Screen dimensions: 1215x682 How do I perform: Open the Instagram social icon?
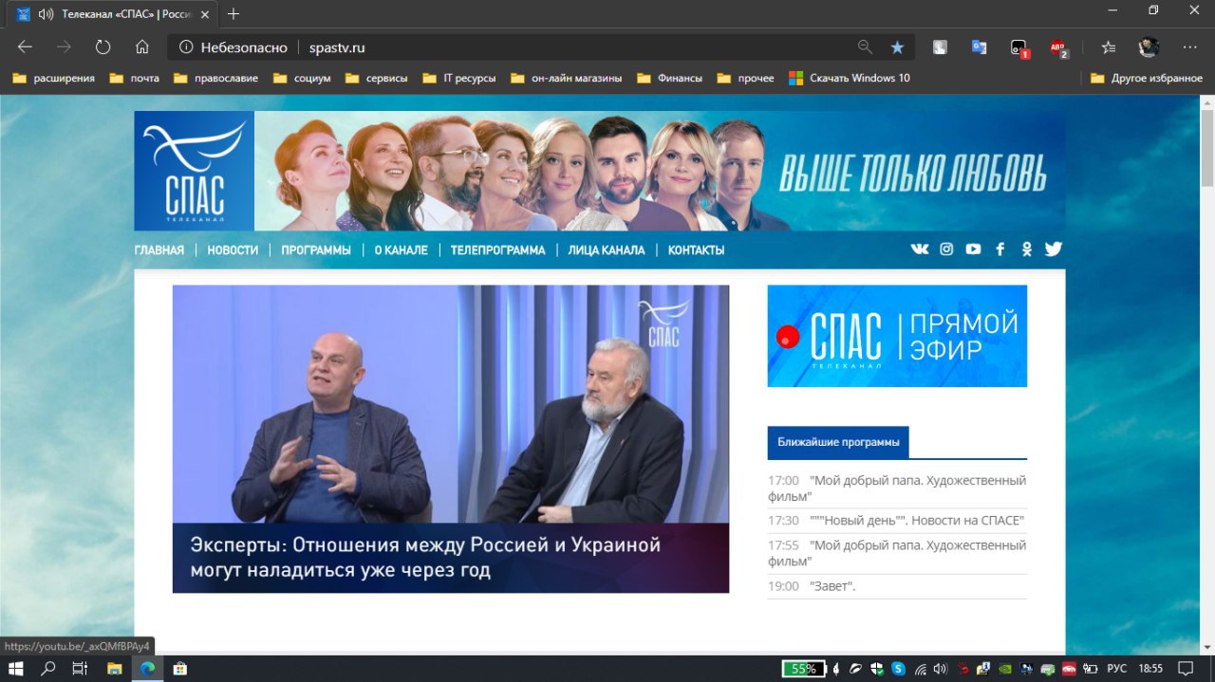[946, 249]
